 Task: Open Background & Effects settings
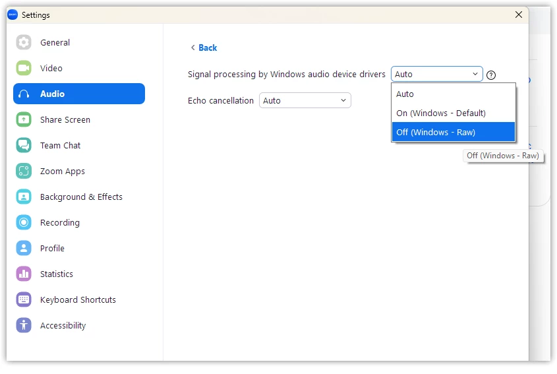(x=79, y=197)
